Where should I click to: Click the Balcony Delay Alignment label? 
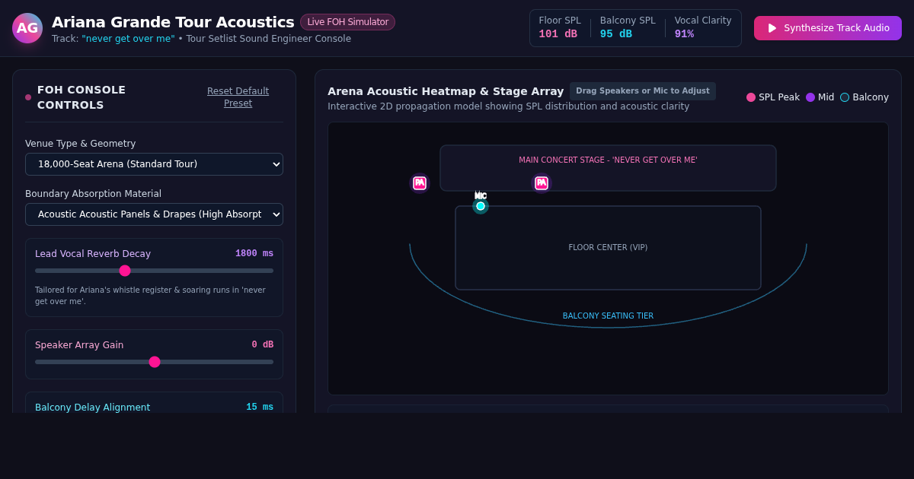(x=92, y=408)
